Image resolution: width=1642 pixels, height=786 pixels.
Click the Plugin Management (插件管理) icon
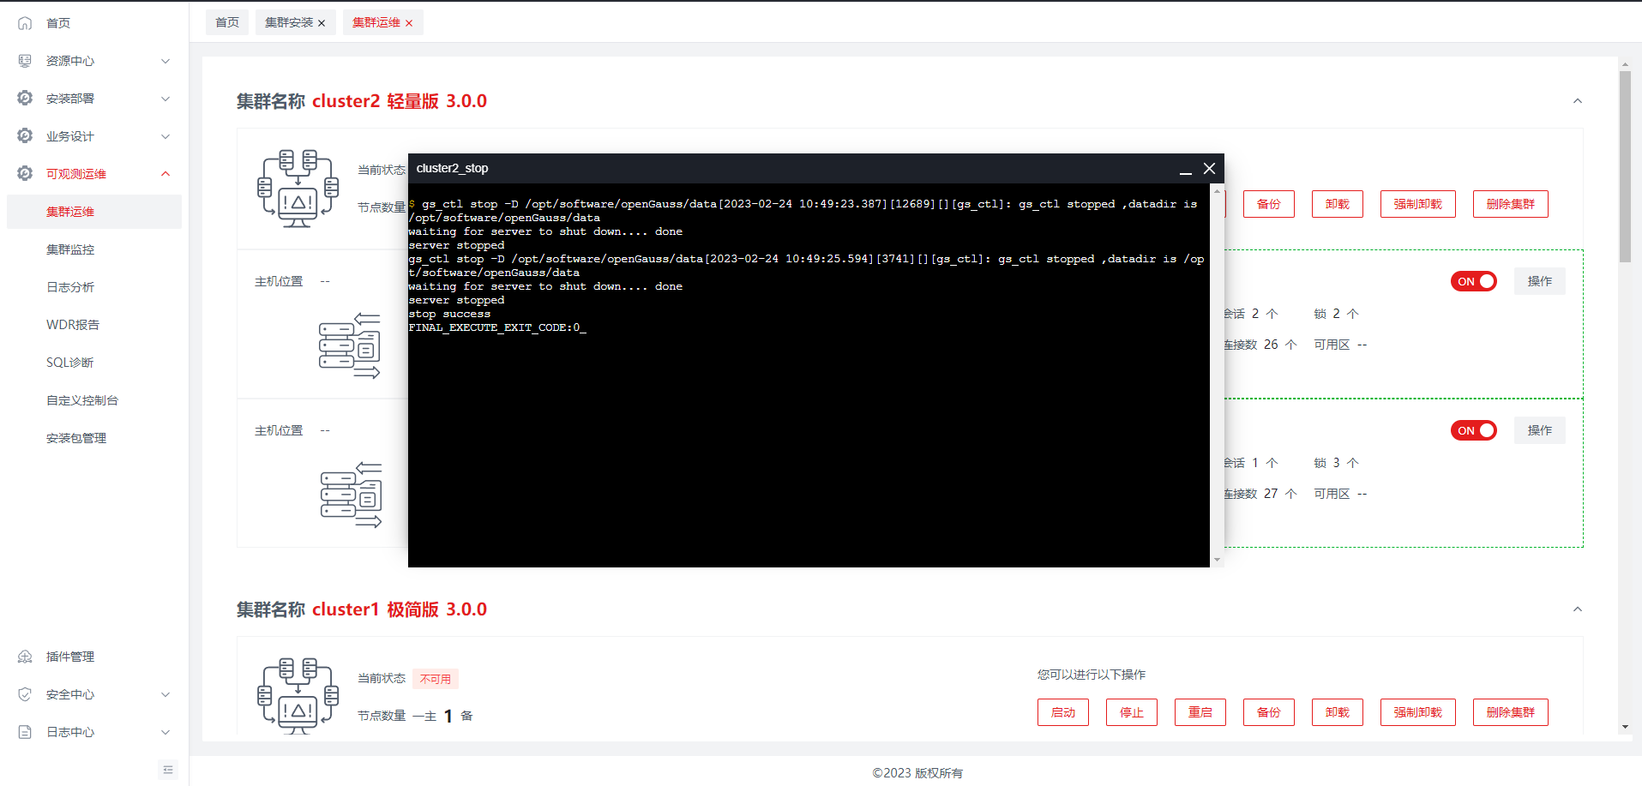click(25, 657)
